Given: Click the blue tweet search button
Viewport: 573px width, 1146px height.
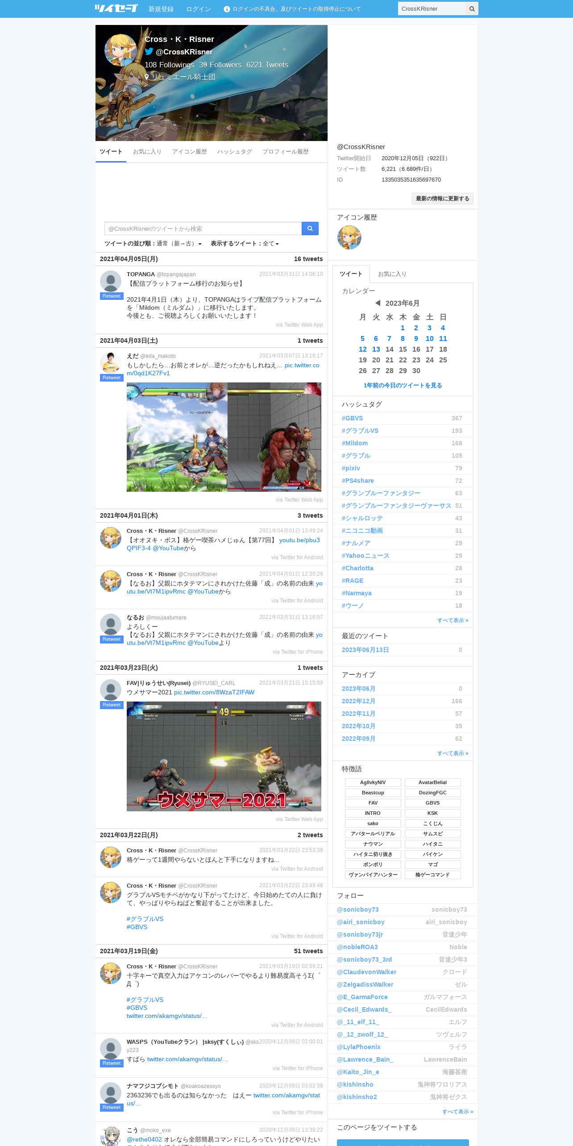Looking at the screenshot, I should click(310, 228).
